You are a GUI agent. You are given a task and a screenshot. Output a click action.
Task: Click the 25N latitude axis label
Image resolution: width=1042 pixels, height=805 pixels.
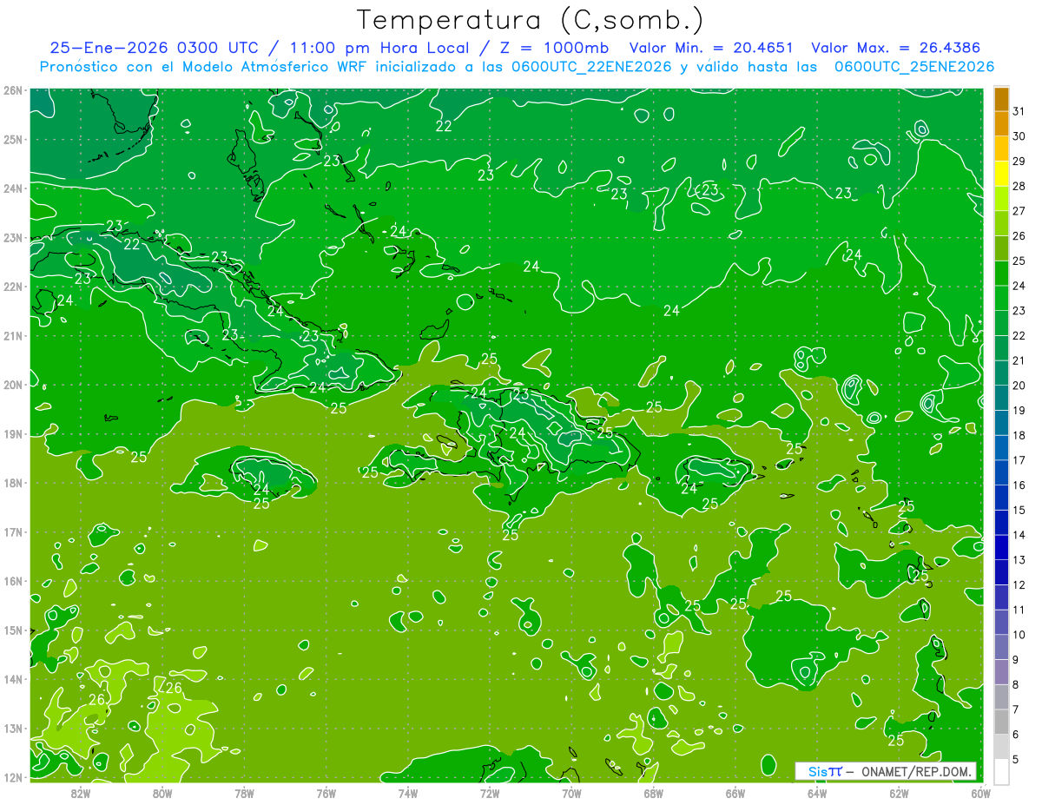coord(13,139)
